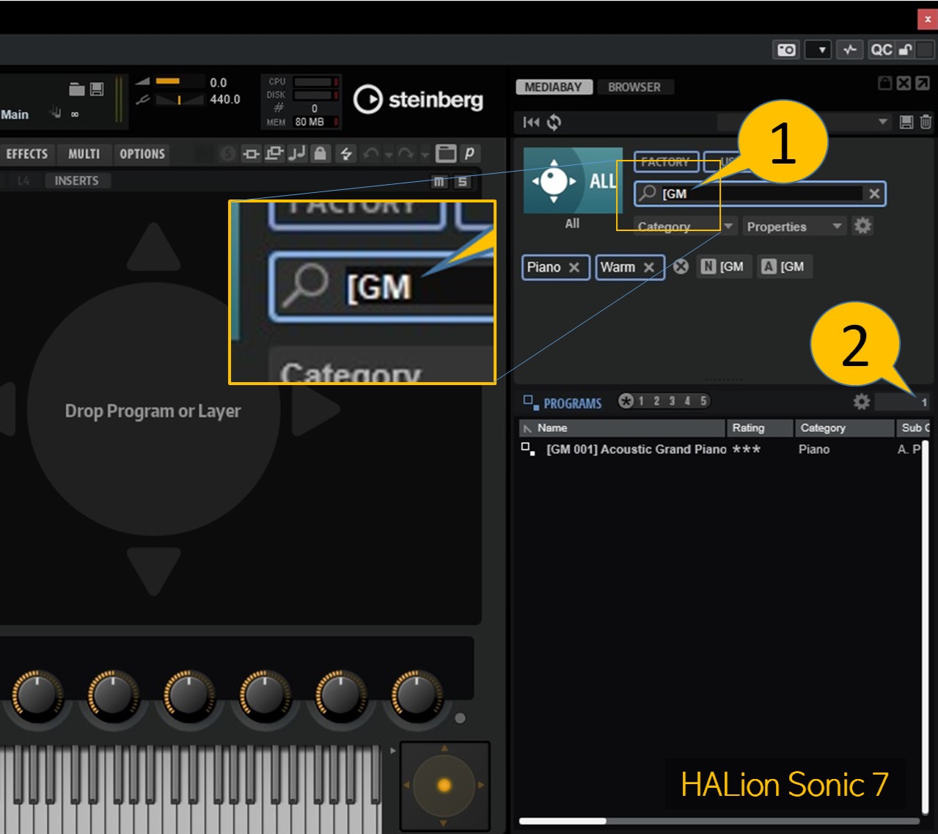Open the INSERTS tab
Screen dimensions: 938x834
[x=76, y=180]
